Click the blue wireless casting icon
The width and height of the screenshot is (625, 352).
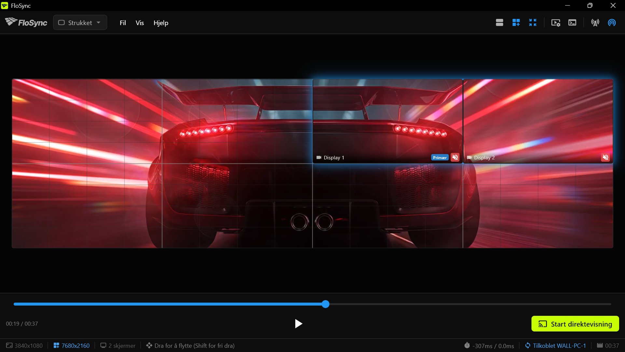tap(612, 22)
